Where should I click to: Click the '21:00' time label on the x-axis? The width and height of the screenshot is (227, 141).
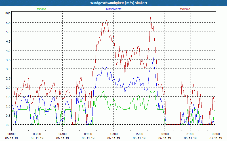[190, 134]
